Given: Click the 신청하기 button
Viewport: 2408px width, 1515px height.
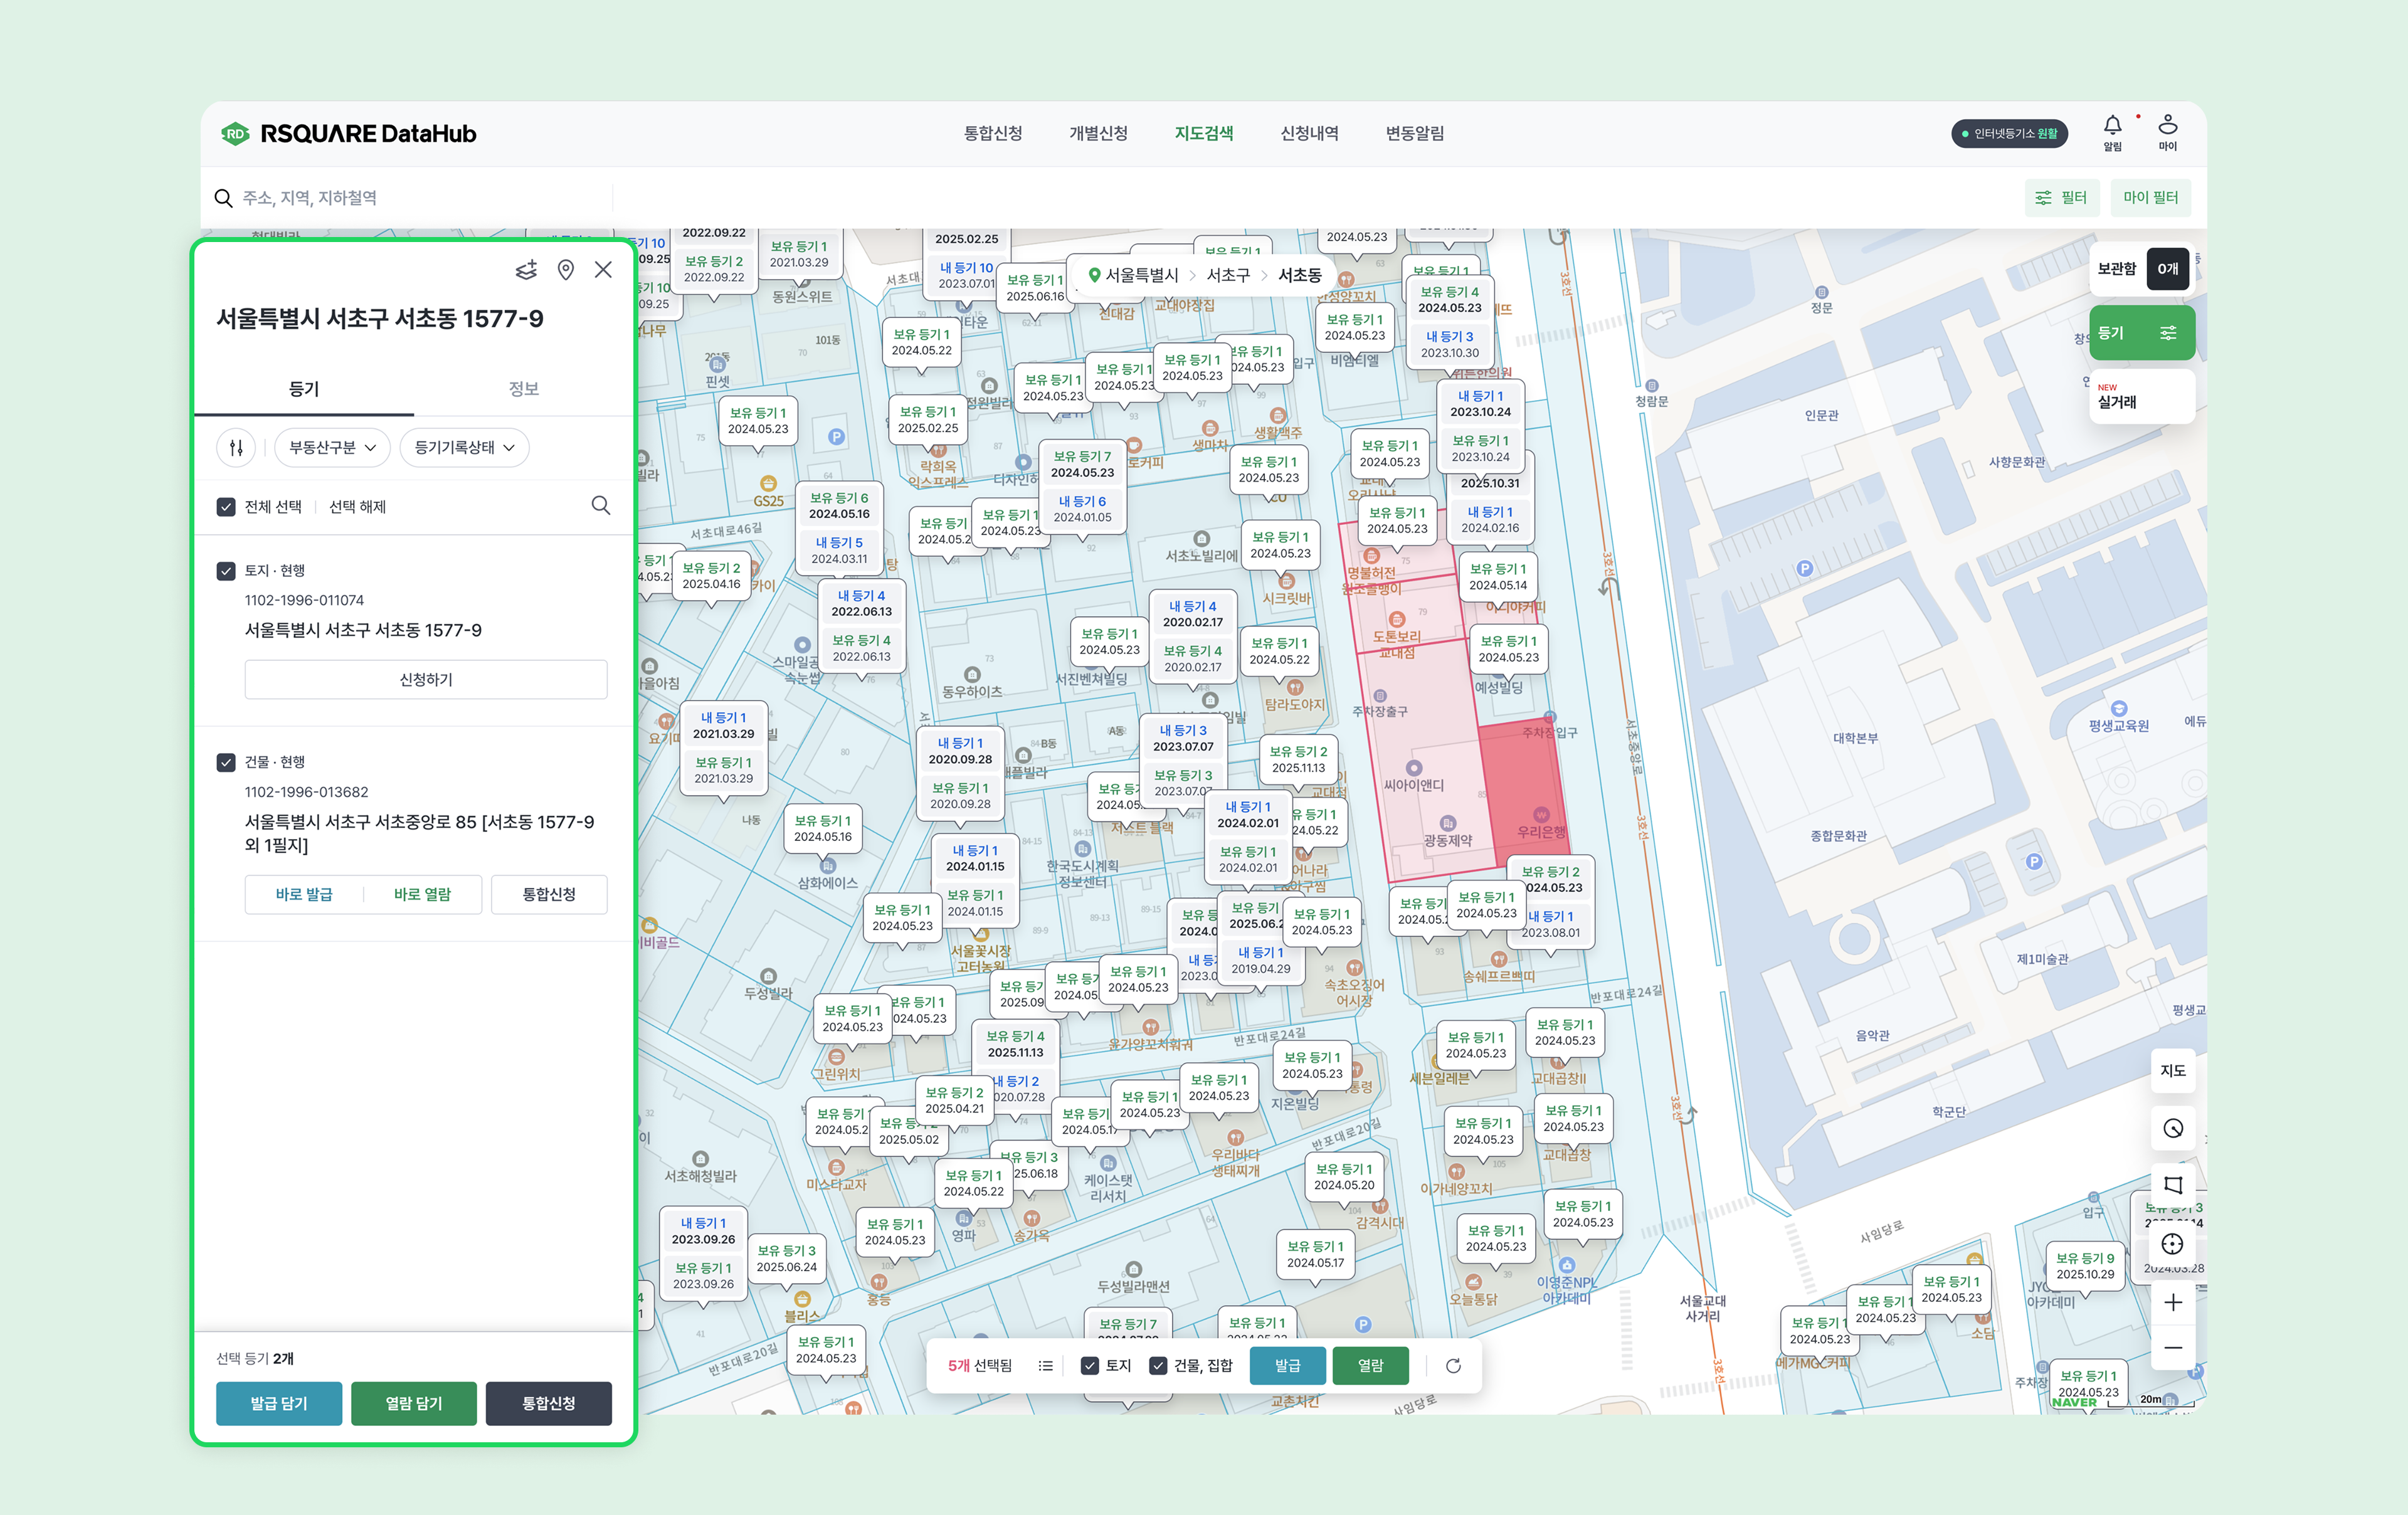Looking at the screenshot, I should pos(425,679).
